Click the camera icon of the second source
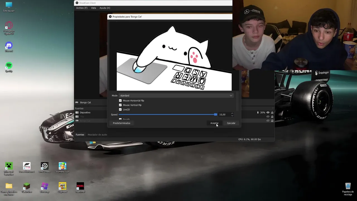Image resolution: width=357 pixels, height=201 pixels. 77,117
